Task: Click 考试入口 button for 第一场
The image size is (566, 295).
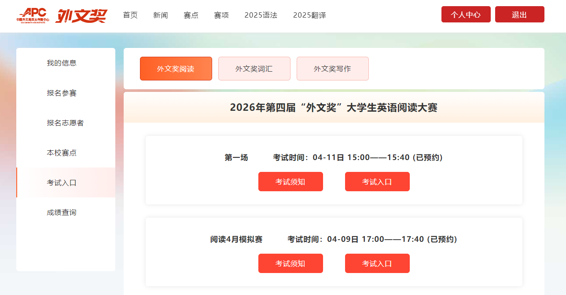Action: [377, 182]
